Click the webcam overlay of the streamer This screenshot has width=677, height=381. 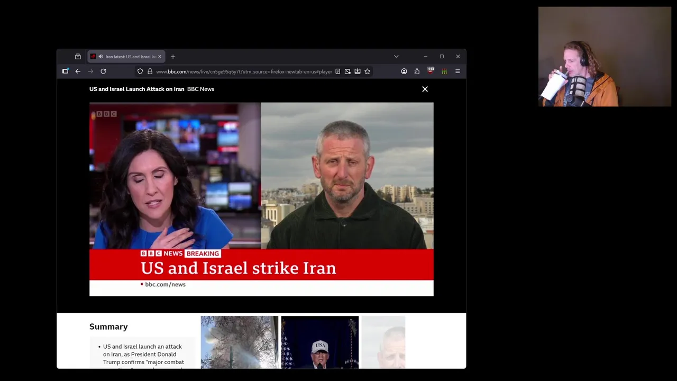click(605, 57)
